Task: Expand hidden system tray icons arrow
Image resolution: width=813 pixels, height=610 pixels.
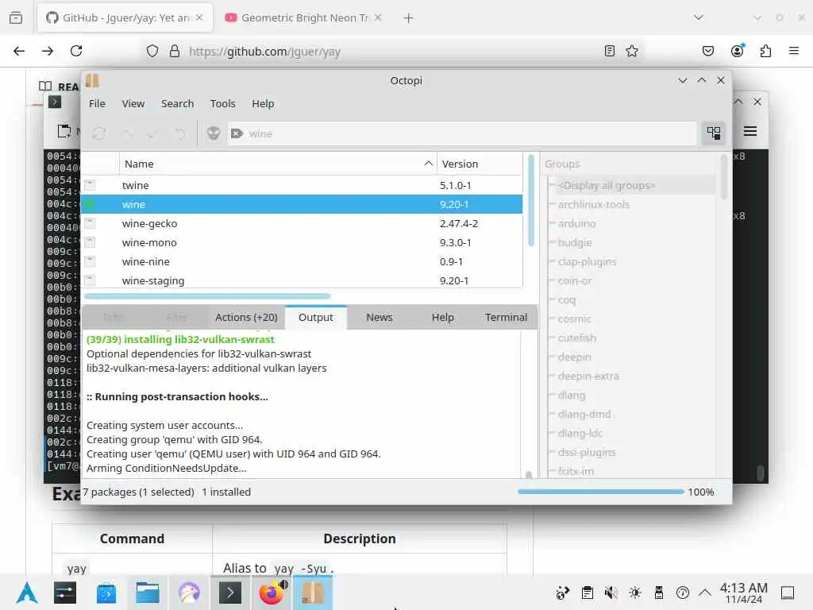Action: click(705, 593)
